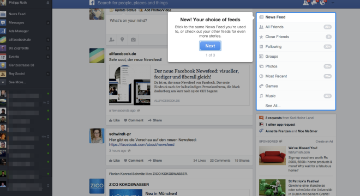This screenshot has width=360, height=196.
Task: Expand See More in left sidebar
Action: [x=17, y=82]
